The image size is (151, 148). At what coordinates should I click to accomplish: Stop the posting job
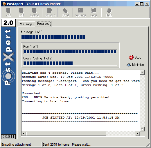pos(135,57)
